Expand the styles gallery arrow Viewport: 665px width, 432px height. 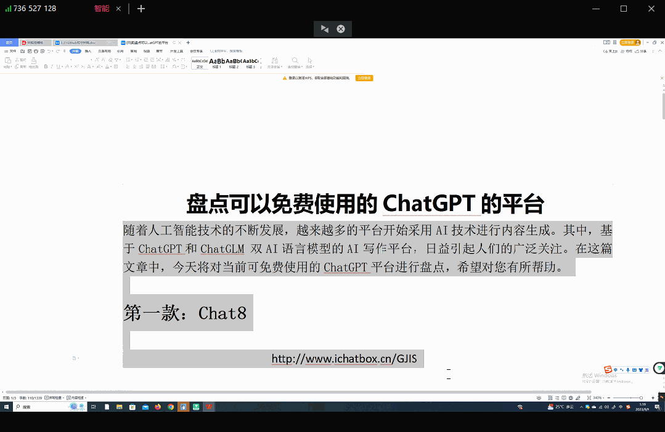[261, 66]
